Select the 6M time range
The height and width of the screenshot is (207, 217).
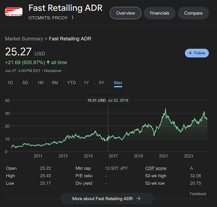55,83
